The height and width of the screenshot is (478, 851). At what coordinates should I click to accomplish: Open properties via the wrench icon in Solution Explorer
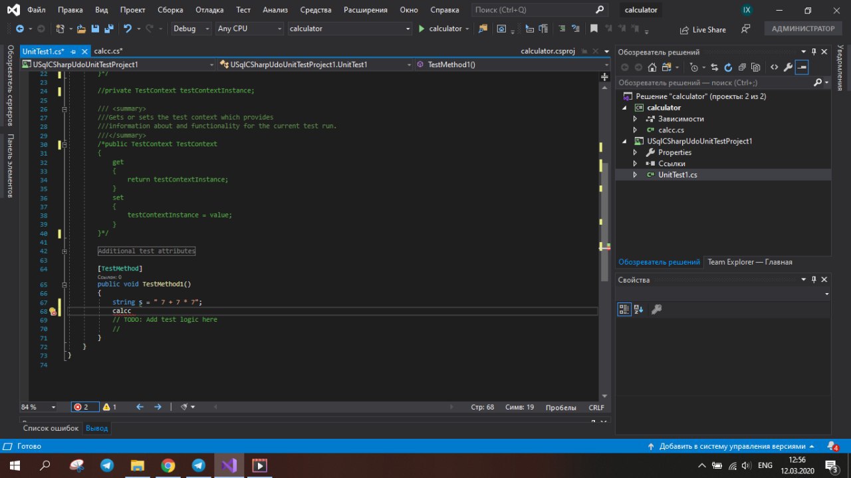point(788,67)
